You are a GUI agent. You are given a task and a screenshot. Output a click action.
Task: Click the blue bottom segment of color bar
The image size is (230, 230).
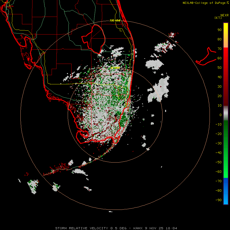pos(226,191)
